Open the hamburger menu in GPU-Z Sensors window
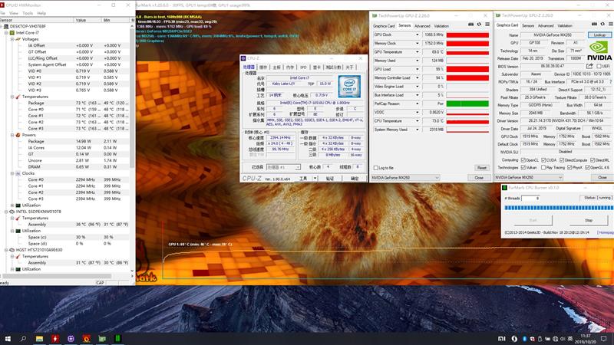Viewport: 614px width, 345px height. tap(487, 25)
